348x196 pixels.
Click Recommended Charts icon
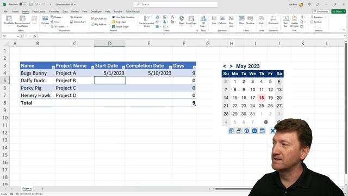click(146, 21)
